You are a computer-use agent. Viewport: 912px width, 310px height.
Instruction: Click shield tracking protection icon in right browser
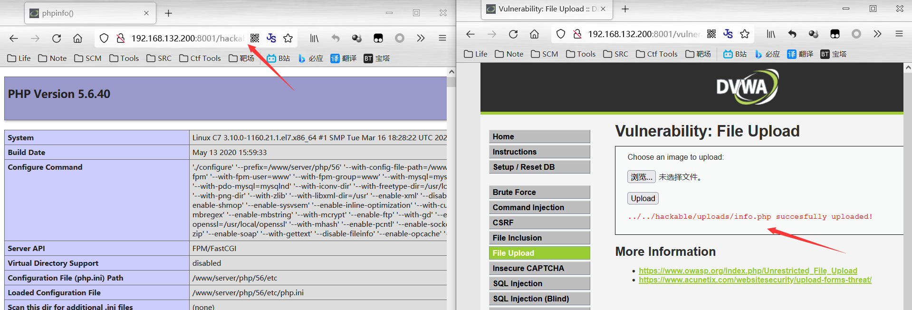[561, 34]
